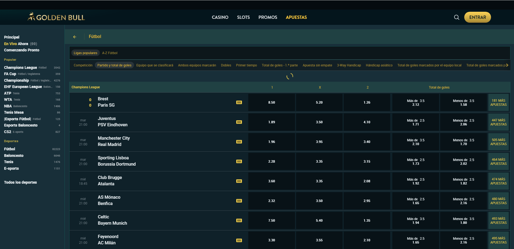Viewport: 514px width, 249px height.
Task: Bet on Manchester City draw at 3.95
Action: coord(319,142)
